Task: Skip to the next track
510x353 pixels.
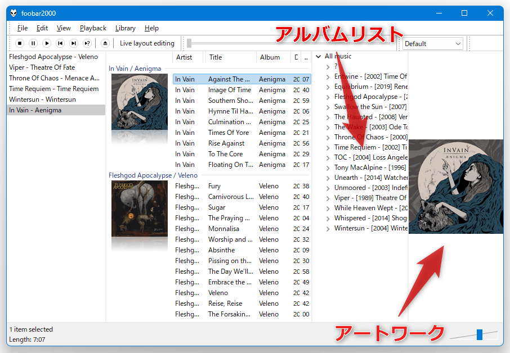Action: coord(74,43)
